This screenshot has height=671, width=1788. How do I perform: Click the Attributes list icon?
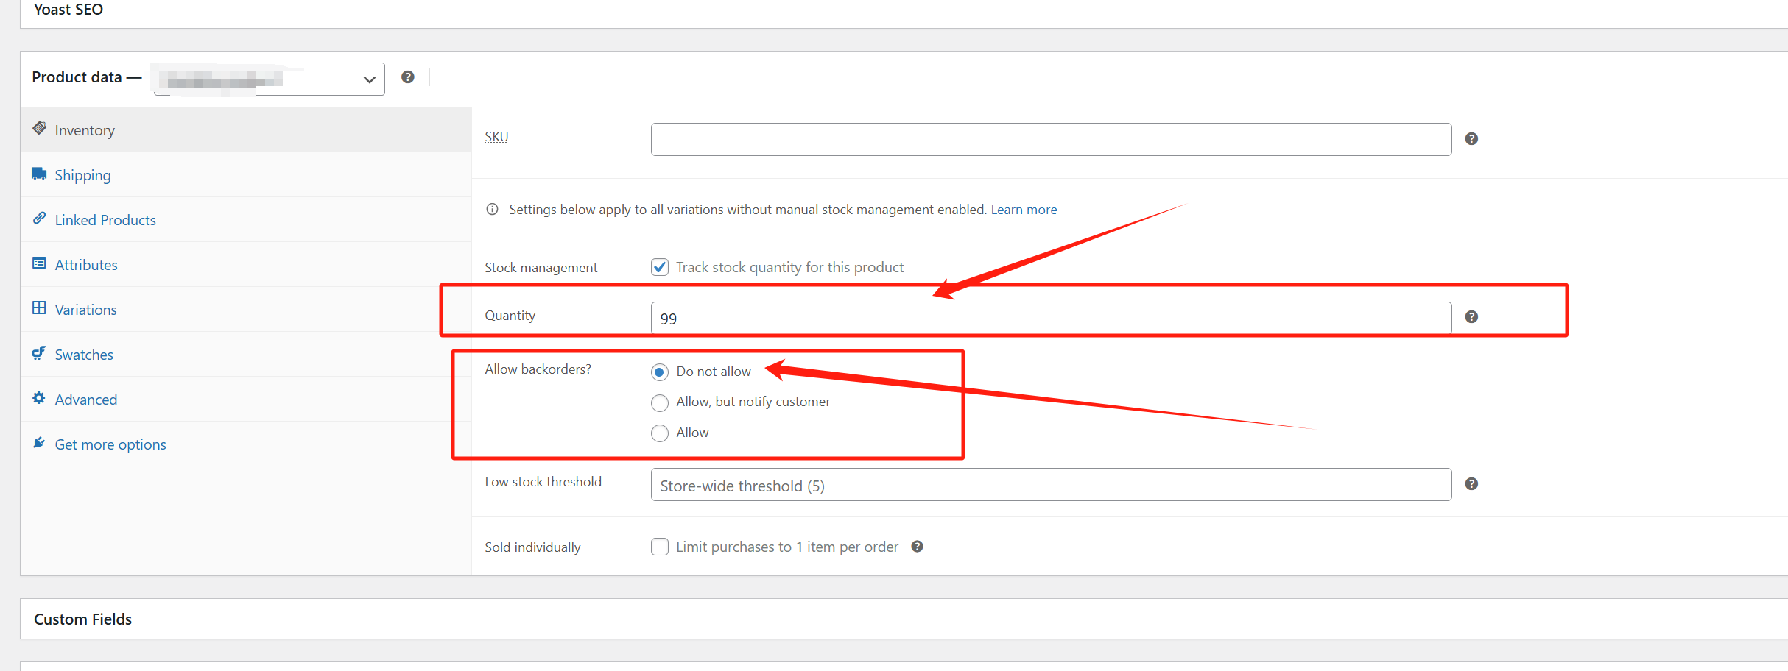click(39, 263)
